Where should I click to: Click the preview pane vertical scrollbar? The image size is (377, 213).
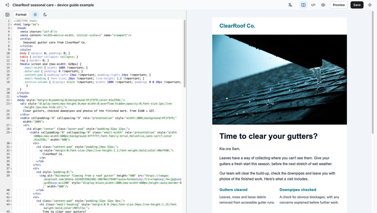tap(373, 72)
